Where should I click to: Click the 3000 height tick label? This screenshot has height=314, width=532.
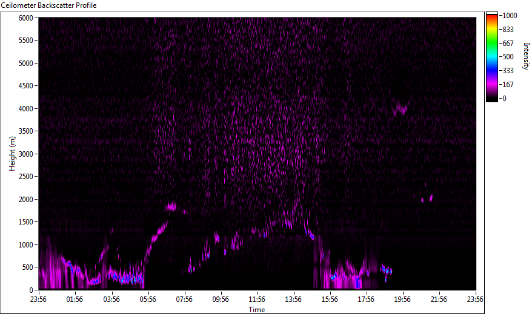coord(26,154)
